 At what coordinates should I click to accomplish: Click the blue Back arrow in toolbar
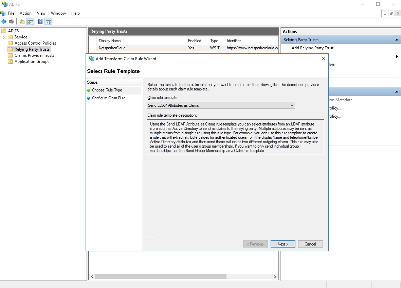click(4, 22)
